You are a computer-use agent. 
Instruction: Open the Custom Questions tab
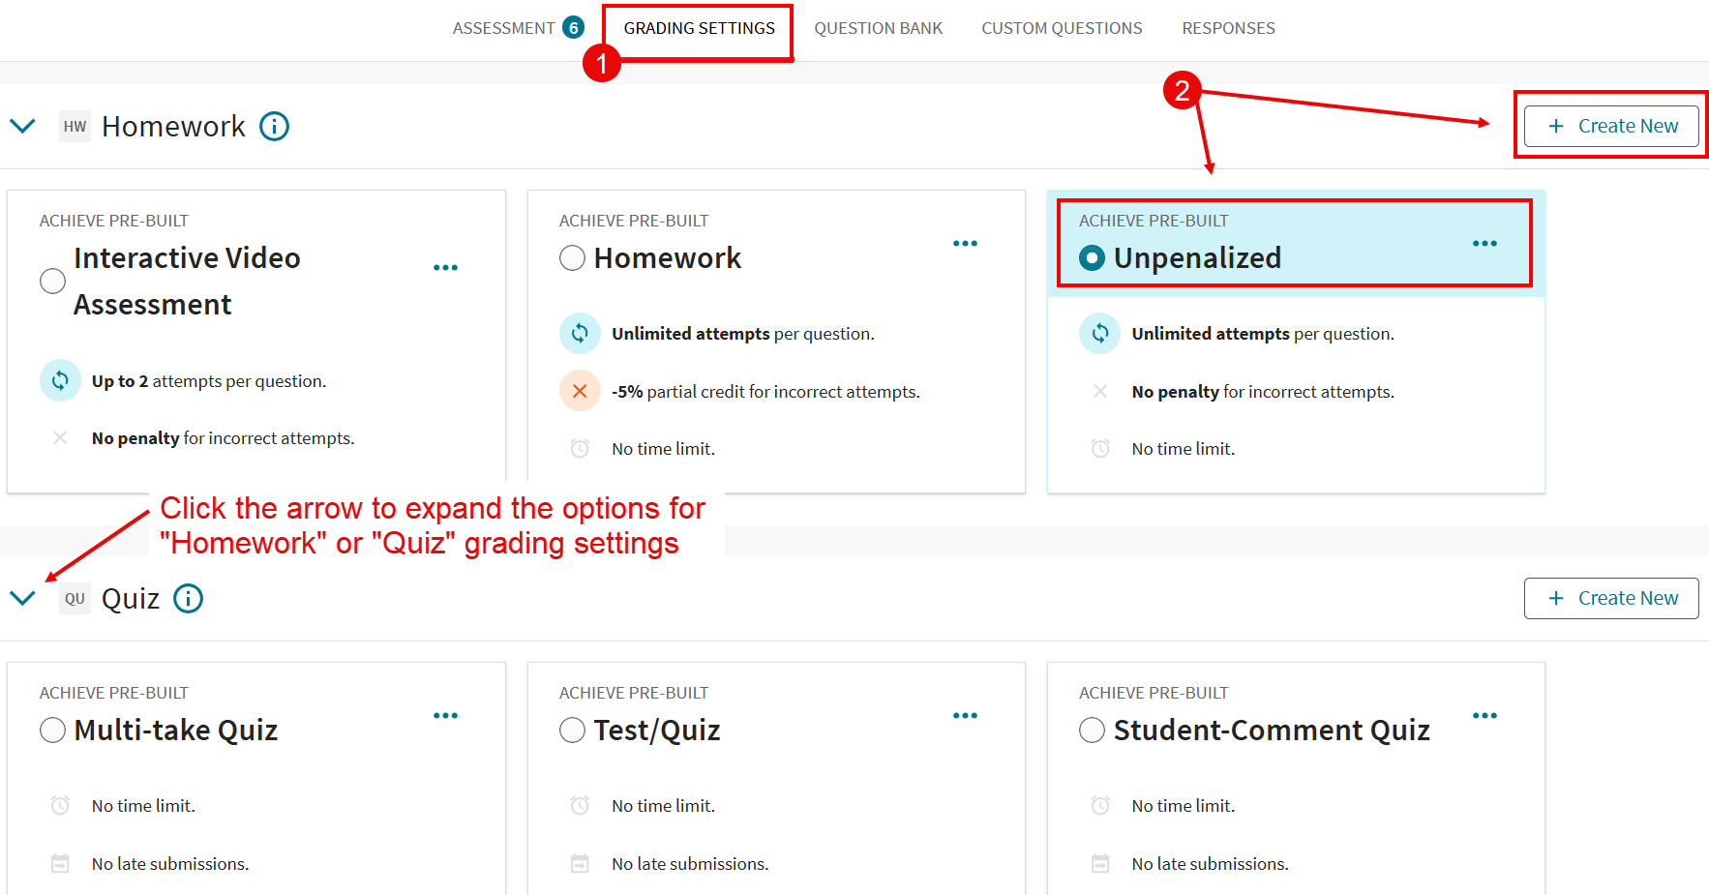click(x=1062, y=28)
